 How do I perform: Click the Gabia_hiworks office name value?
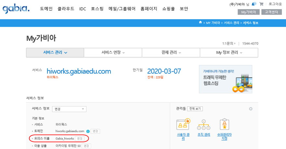click(65, 139)
